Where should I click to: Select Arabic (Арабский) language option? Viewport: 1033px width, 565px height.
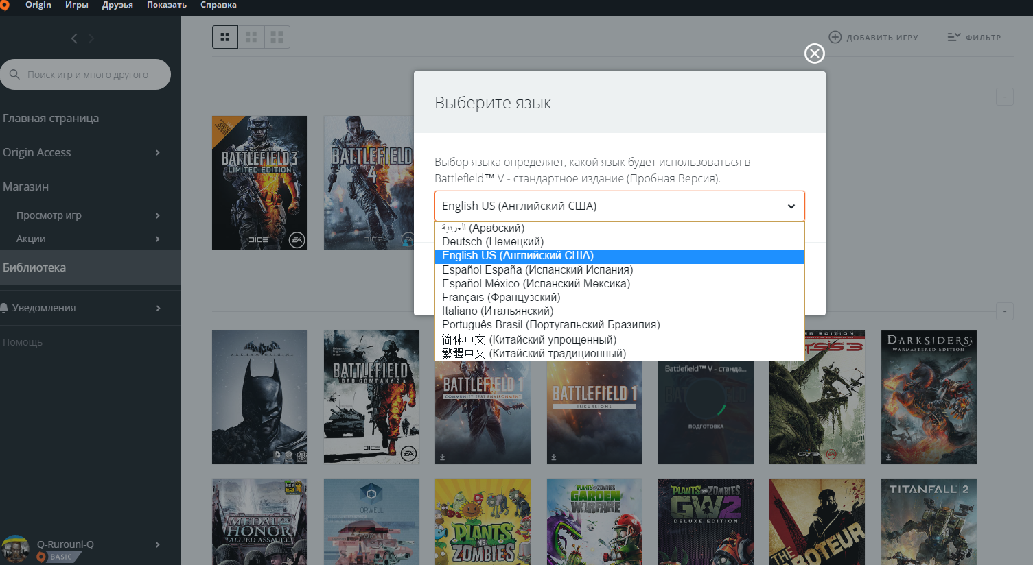619,228
